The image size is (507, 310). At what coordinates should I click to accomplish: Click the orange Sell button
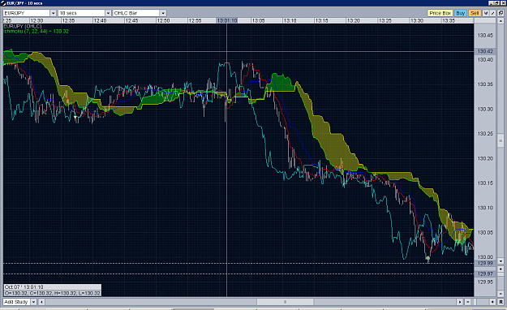click(475, 13)
